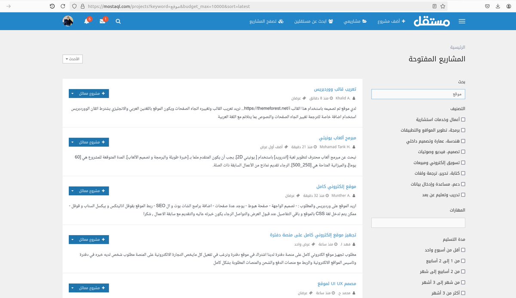Image resolution: width=516 pixels, height=298 pixels.
Task: Click the المهارات skills input field
Action: point(418,223)
